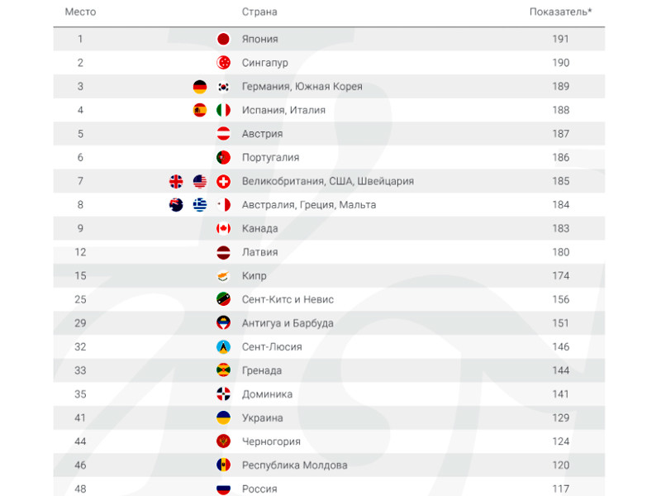The width and height of the screenshot is (661, 496).
Task: Click the Canada flag icon
Action: (222, 228)
